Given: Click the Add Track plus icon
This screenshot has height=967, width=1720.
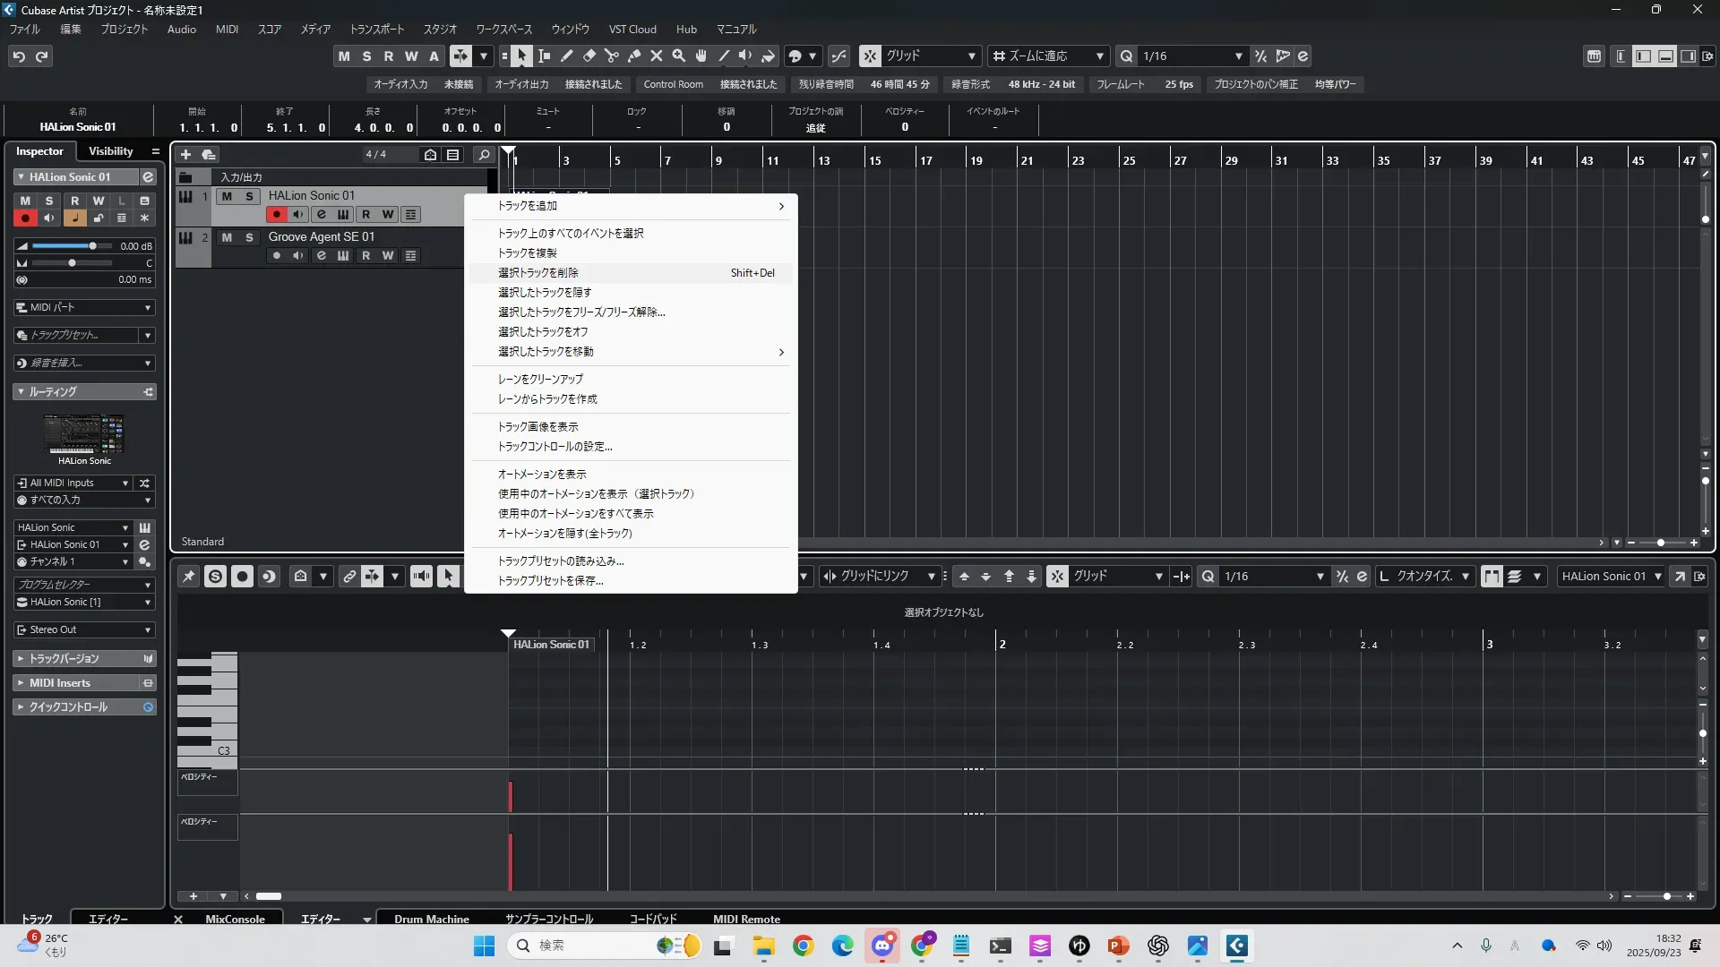Looking at the screenshot, I should (x=186, y=155).
